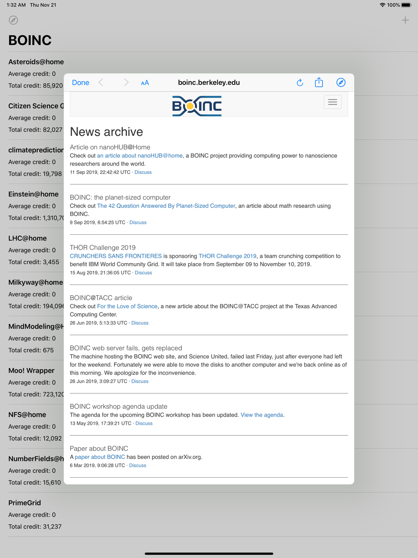This screenshot has width=418, height=558.
Task: Open 'The 42 Question Answered' article link
Action: click(x=166, y=206)
